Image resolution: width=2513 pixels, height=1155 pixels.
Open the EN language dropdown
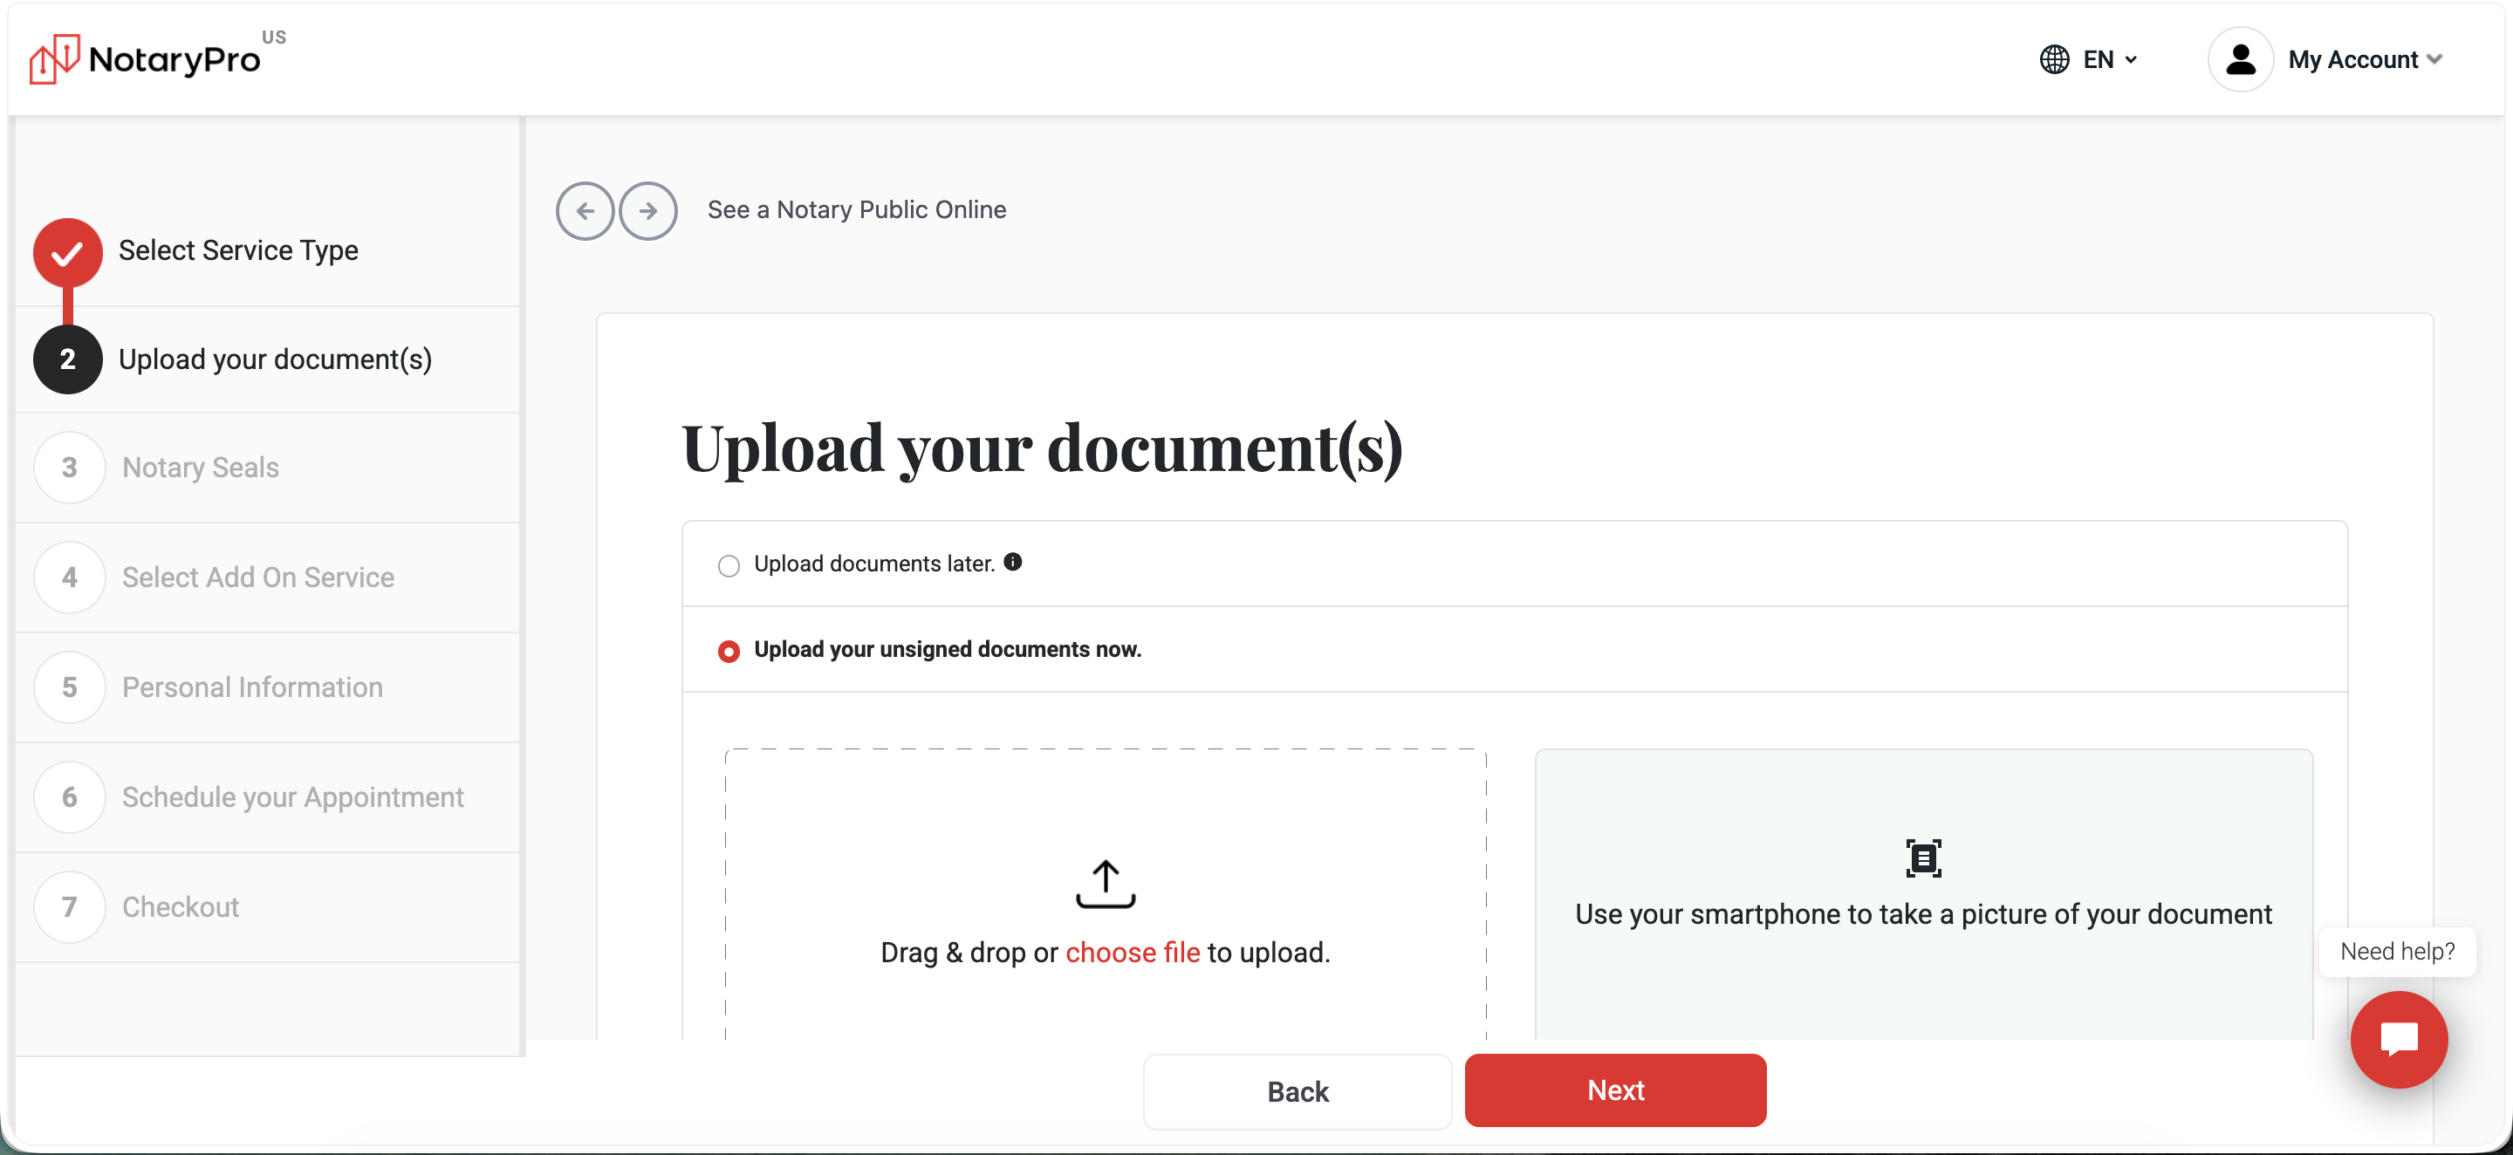click(2110, 59)
